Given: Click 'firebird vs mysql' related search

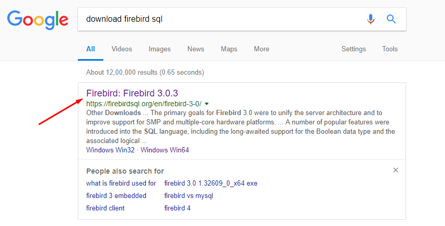Looking at the screenshot, I should pyautogui.click(x=188, y=195).
